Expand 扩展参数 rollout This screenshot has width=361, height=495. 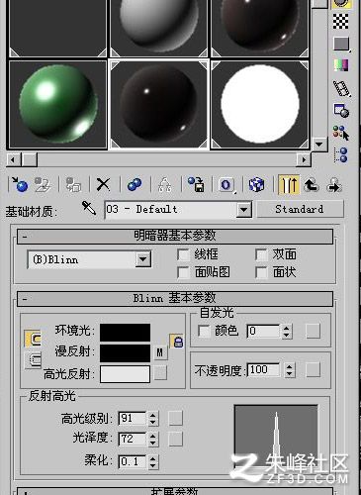pyautogui.click(x=175, y=491)
